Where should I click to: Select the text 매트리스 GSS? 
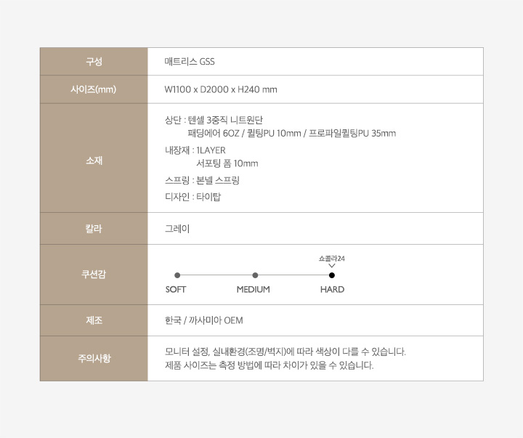pos(190,62)
